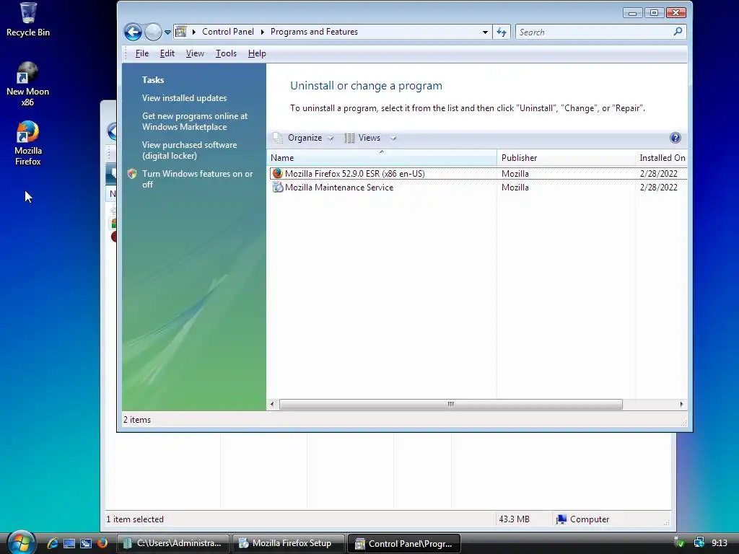Open the View menu
Image resolution: width=739 pixels, height=554 pixels.
(195, 53)
